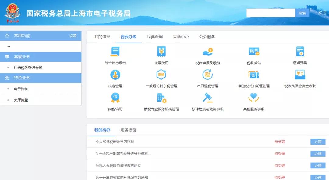The height and width of the screenshot is (180, 329).
Task: Switch to the 我要查询 tab
Action: pos(154,37)
